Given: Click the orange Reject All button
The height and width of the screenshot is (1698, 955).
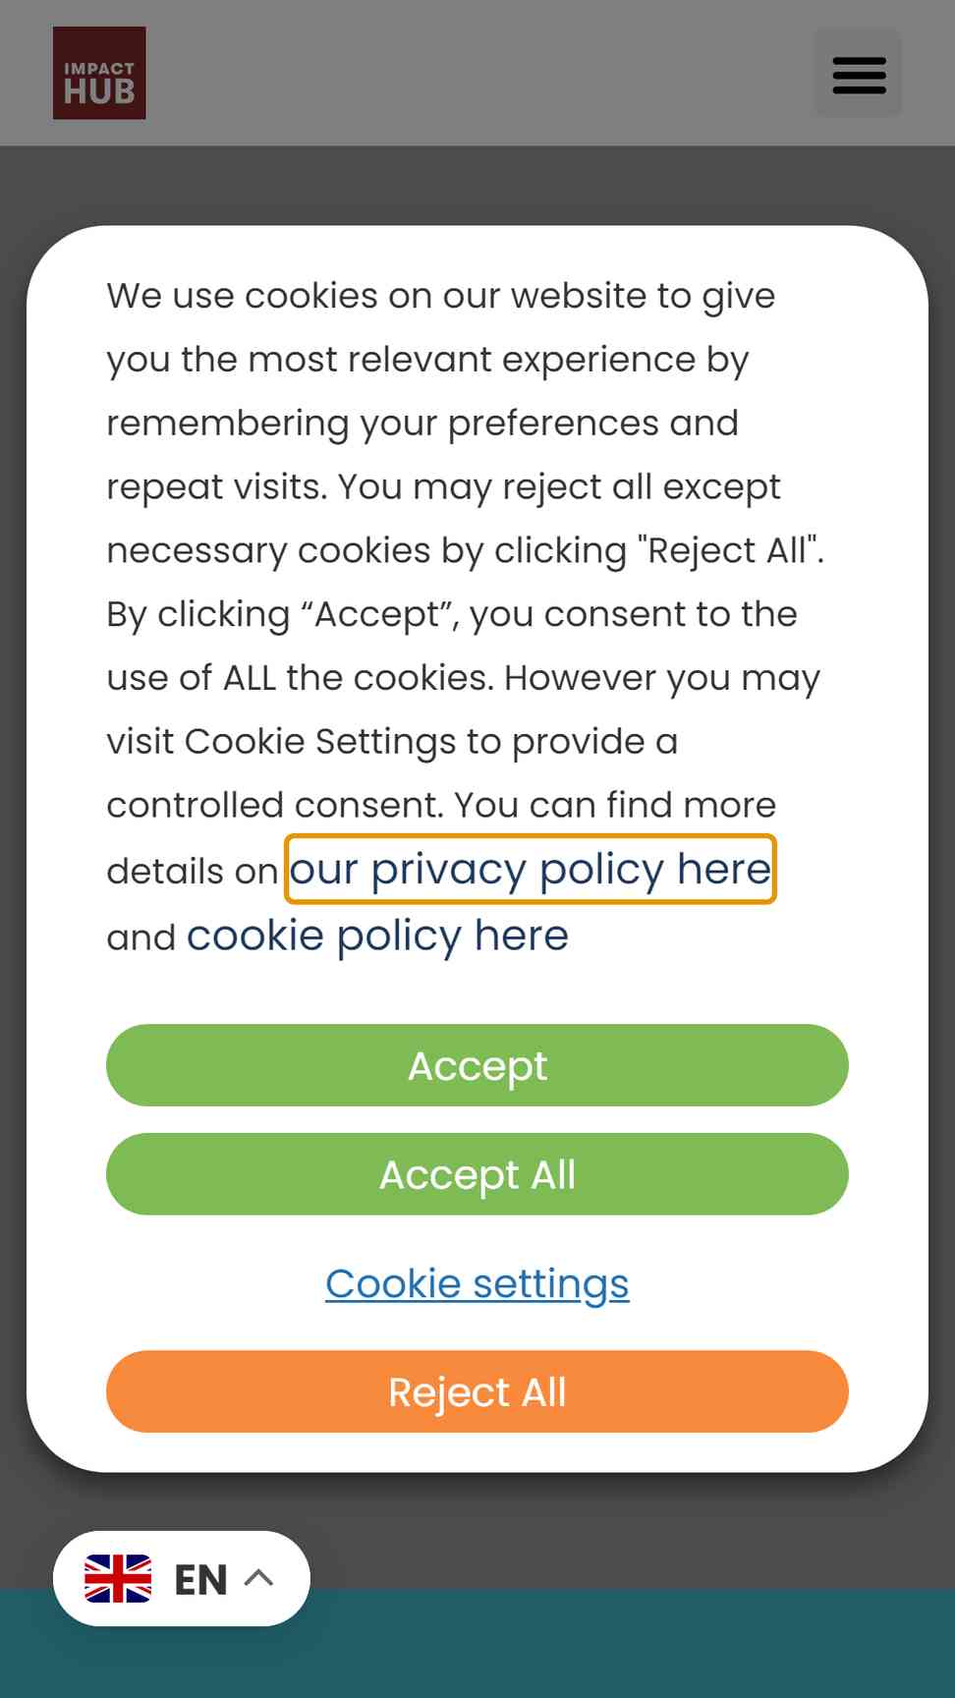Looking at the screenshot, I should 477,1391.
